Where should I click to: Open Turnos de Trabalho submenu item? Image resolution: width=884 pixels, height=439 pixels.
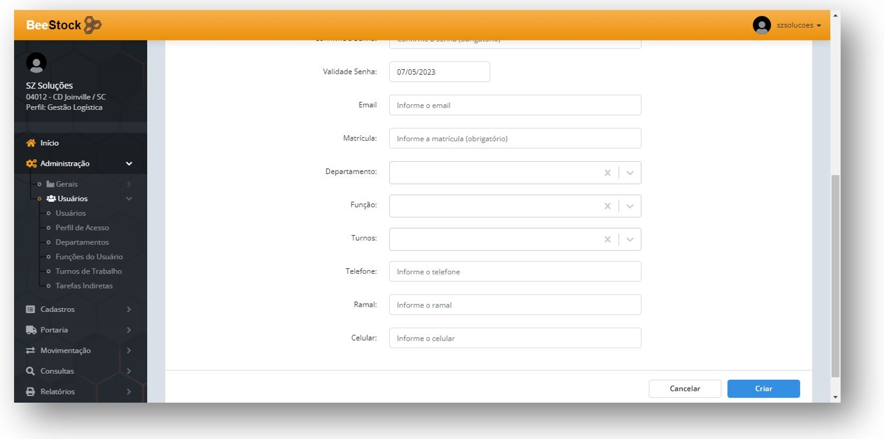[89, 271]
